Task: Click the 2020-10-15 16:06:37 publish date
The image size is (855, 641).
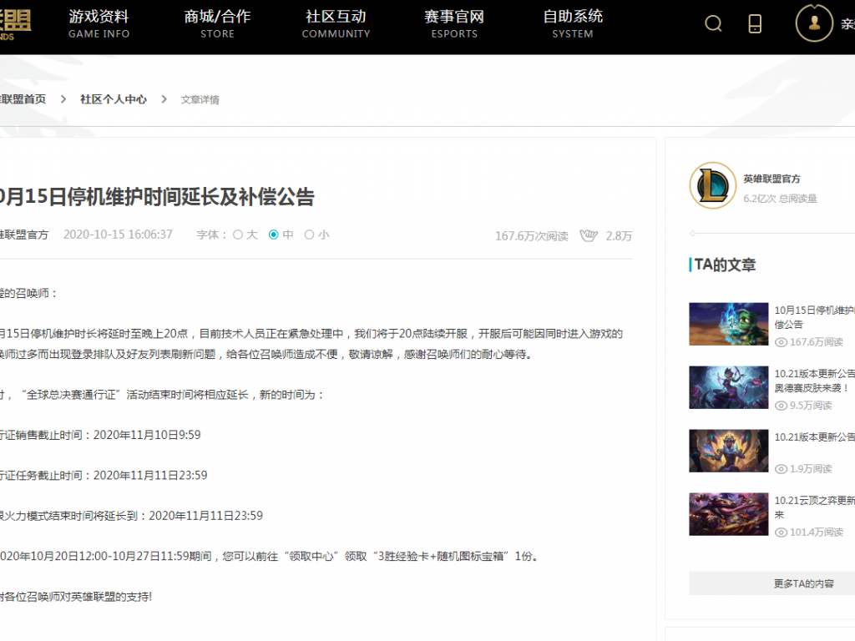Action: (118, 235)
